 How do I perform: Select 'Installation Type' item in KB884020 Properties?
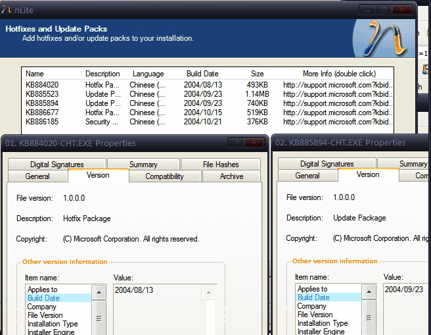tap(59, 323)
